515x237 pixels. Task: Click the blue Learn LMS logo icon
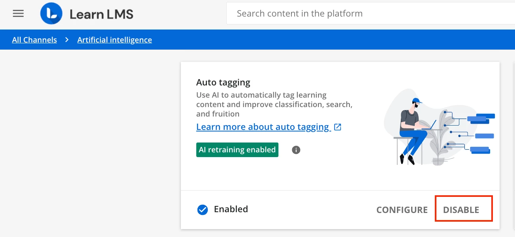[x=51, y=14]
